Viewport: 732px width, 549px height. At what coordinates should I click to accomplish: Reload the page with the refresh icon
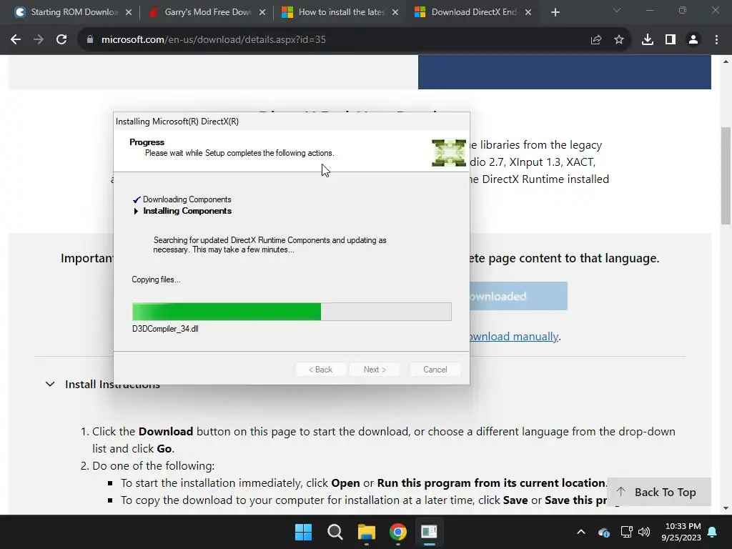61,40
